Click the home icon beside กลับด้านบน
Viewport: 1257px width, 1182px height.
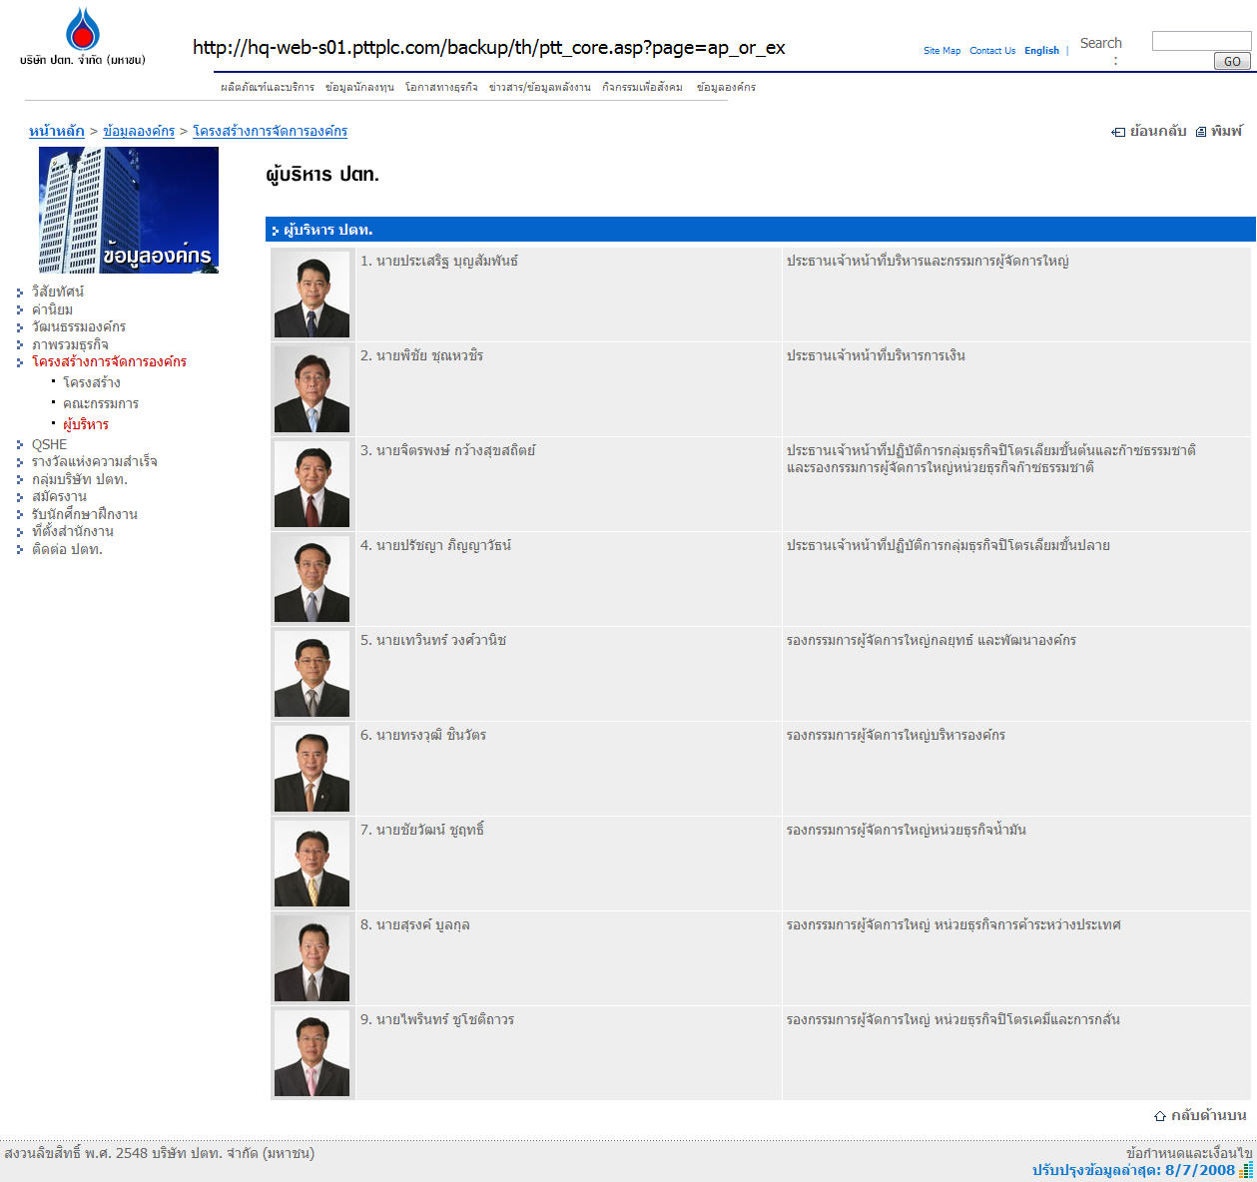tap(1160, 1116)
